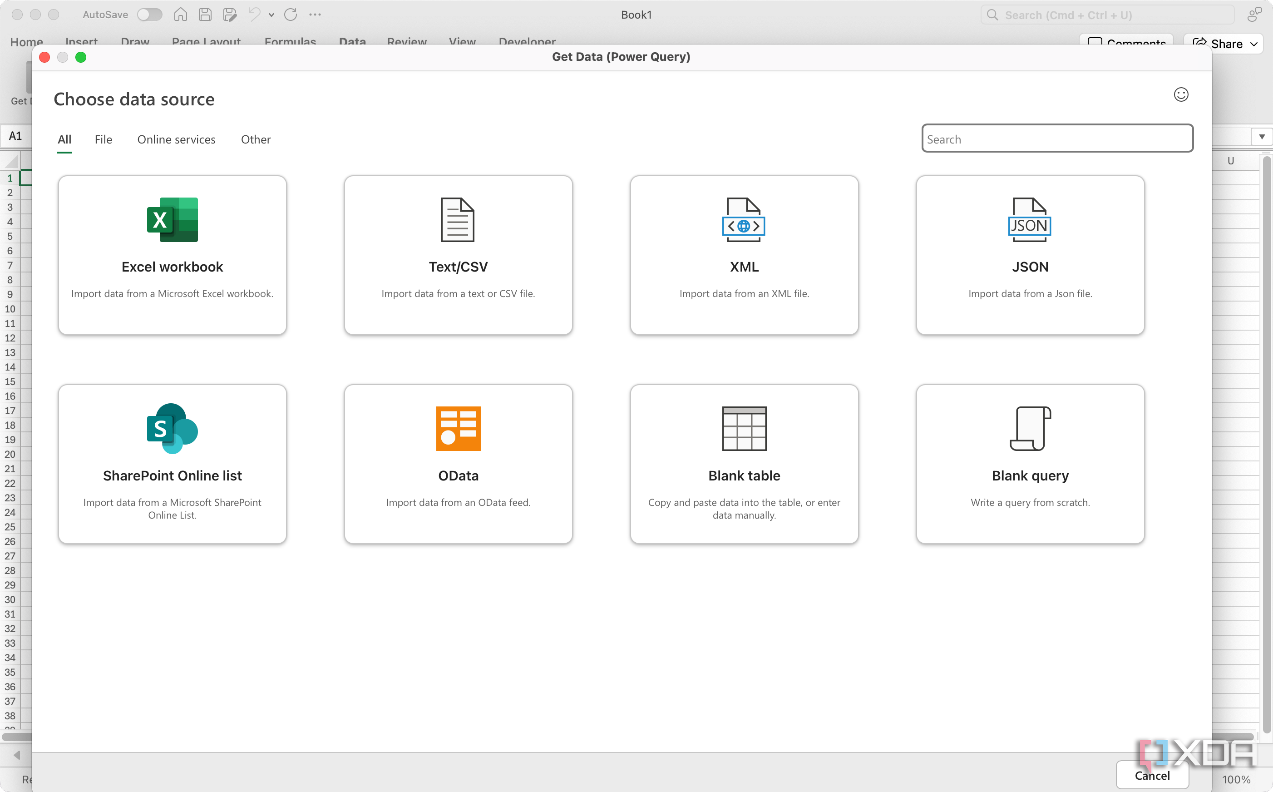Screen dimensions: 1273x792
Task: Click the SharePoint Online list title
Action: click(x=172, y=475)
